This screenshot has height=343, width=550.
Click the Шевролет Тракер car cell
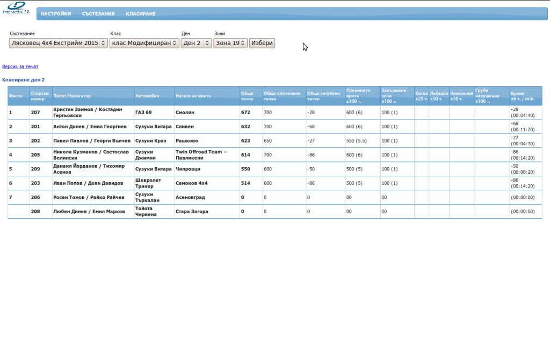148,183
